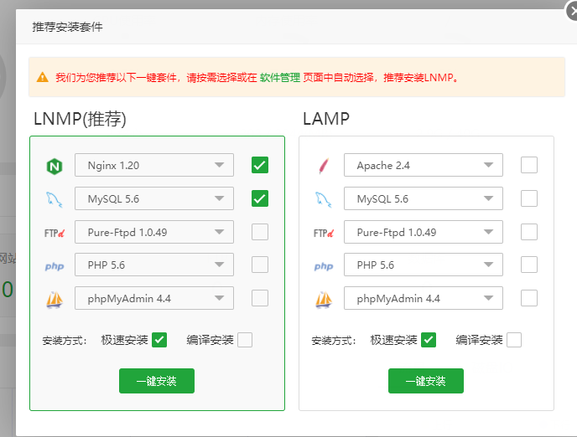Click the phpMyAdmin sailboat icon in LNMP
The image size is (577, 437).
coord(55,299)
